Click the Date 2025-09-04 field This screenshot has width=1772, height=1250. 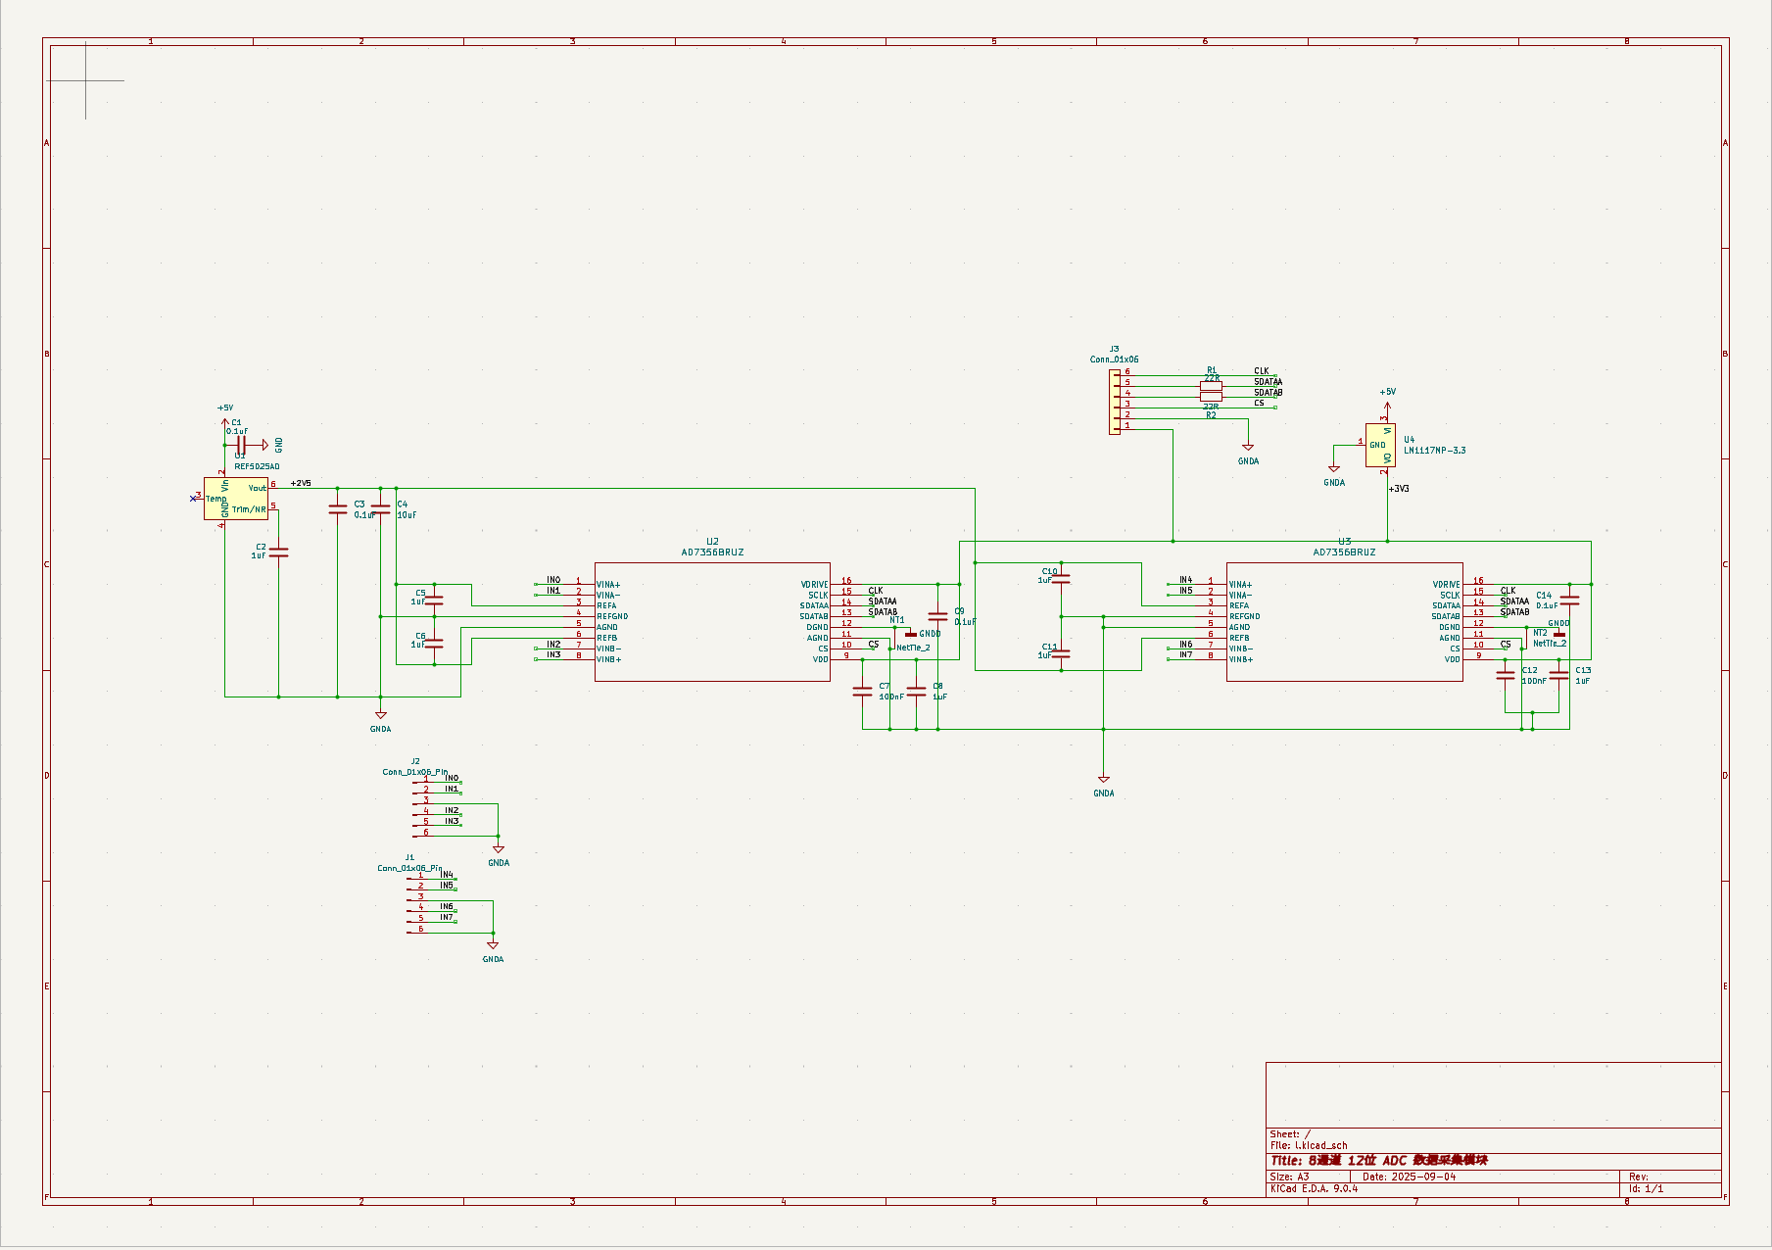pos(1409,1177)
